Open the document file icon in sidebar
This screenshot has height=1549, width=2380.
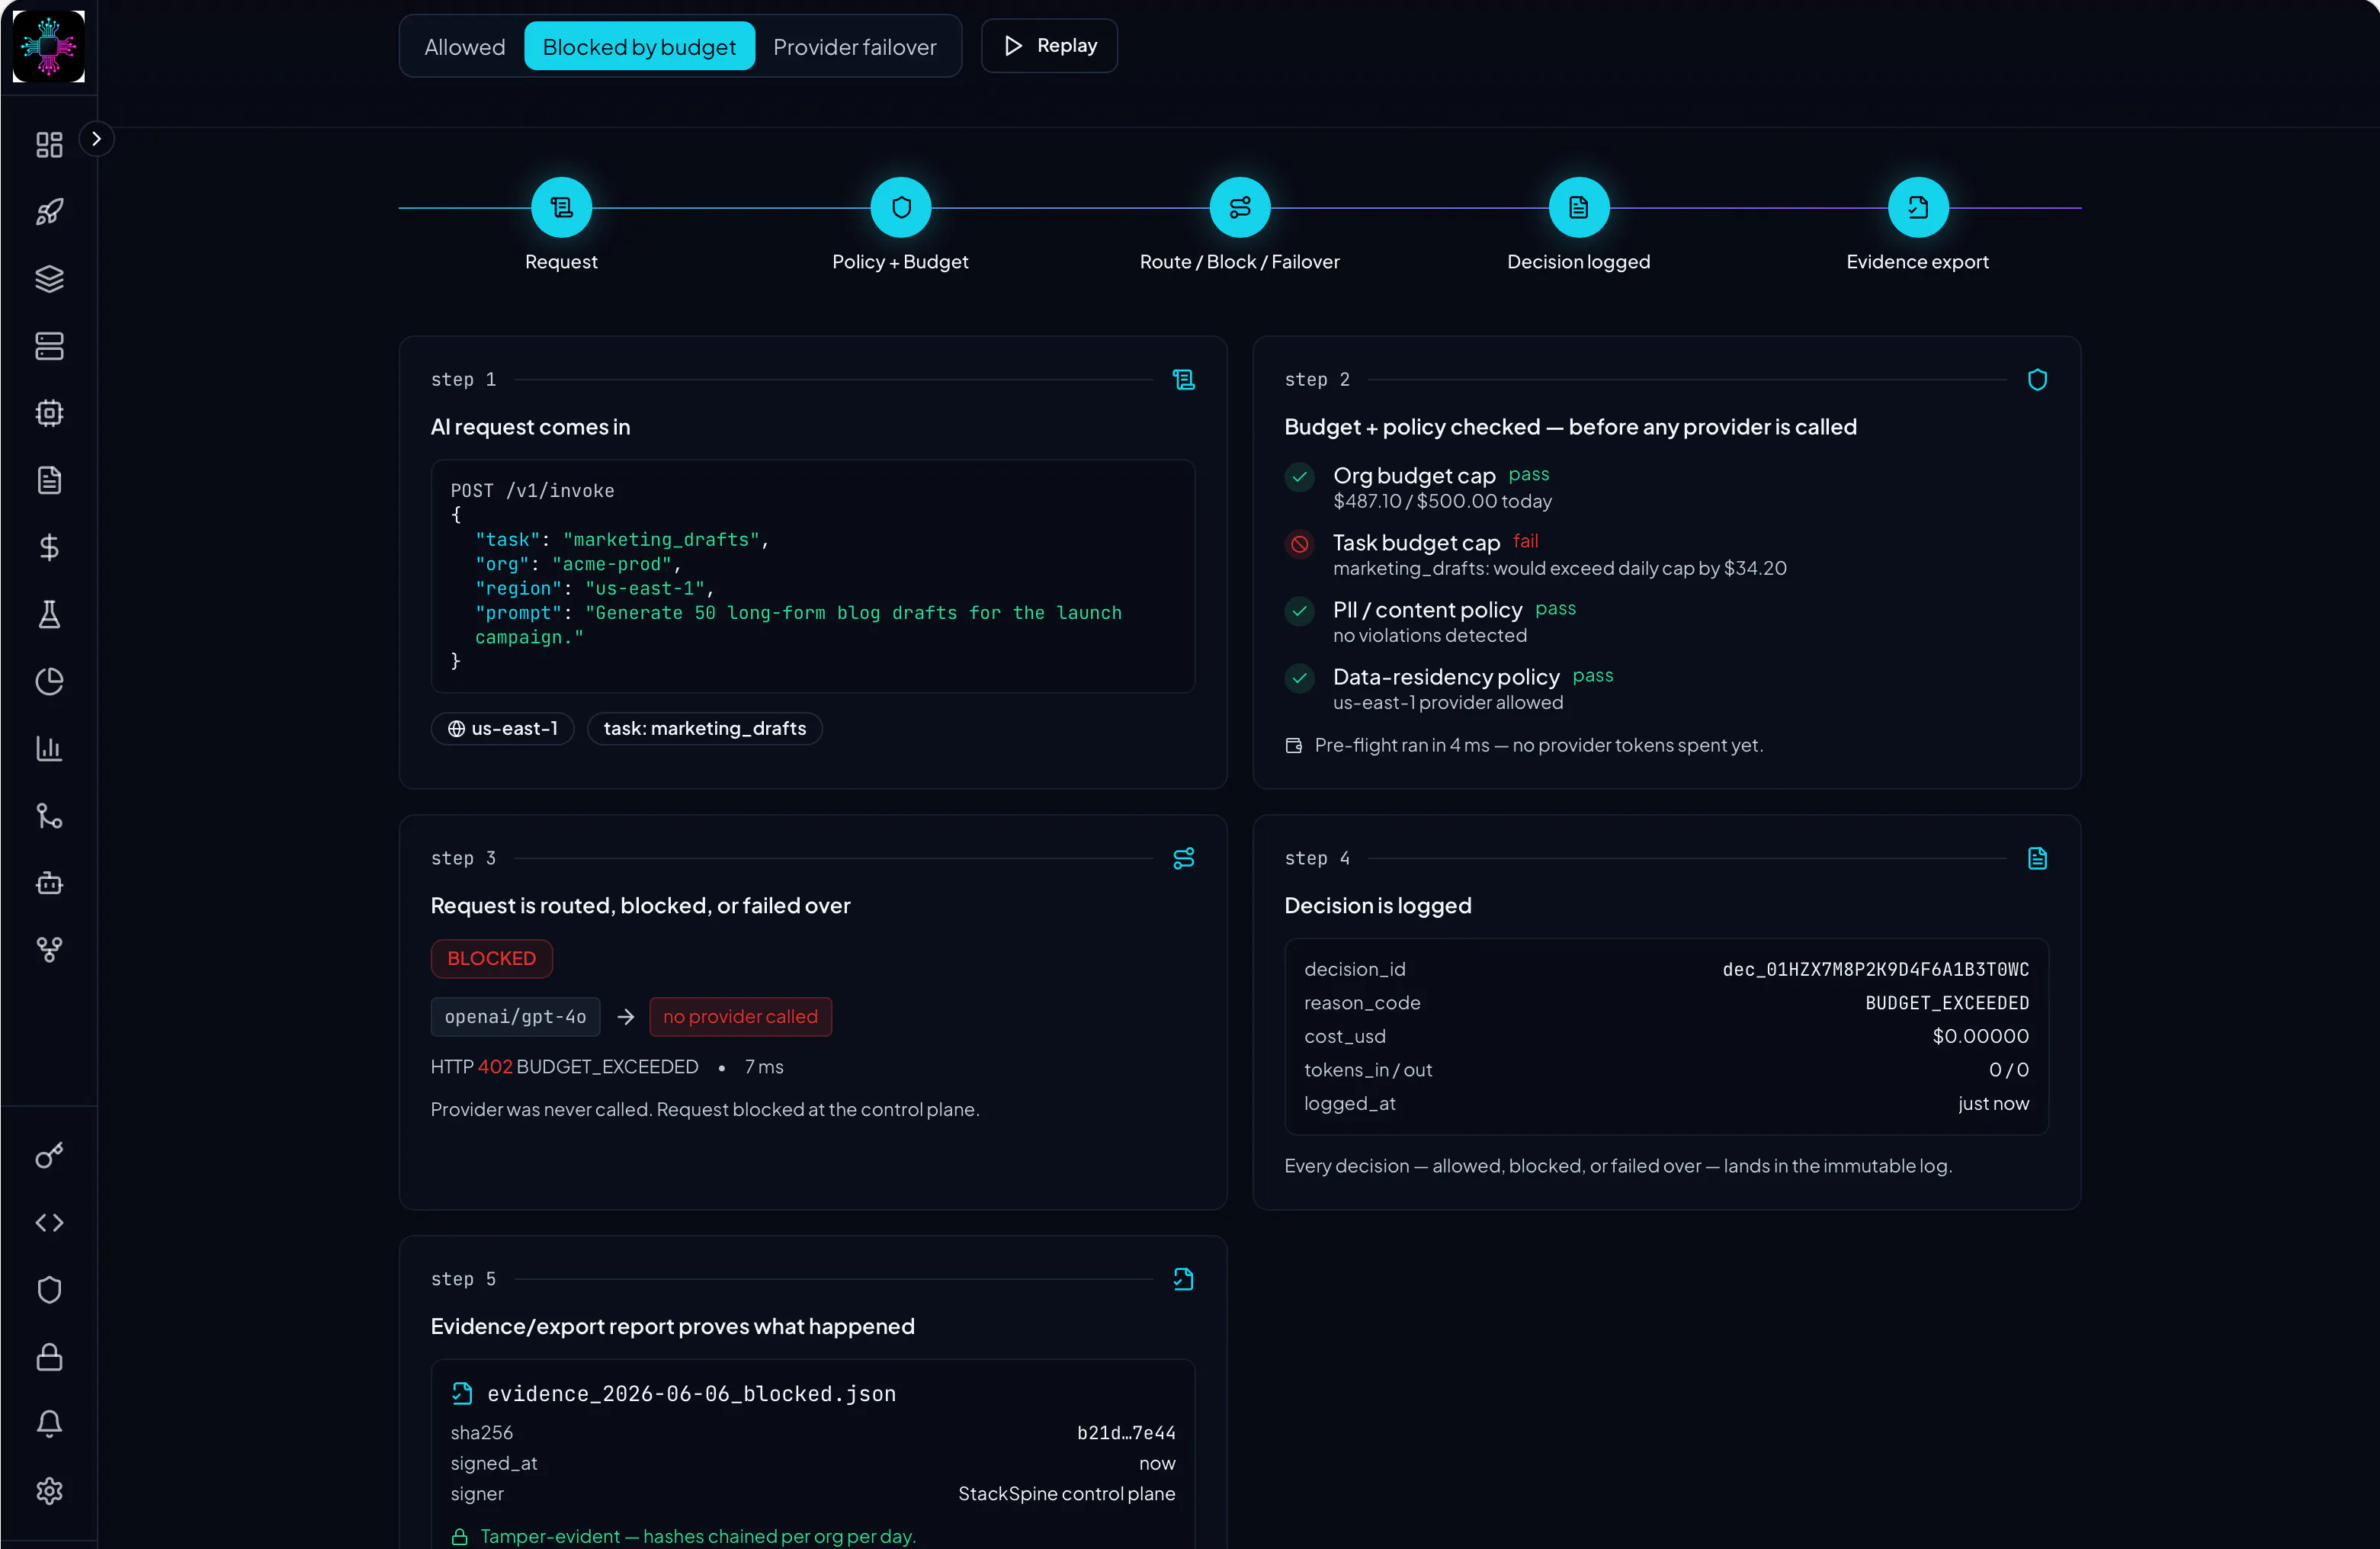click(x=49, y=480)
